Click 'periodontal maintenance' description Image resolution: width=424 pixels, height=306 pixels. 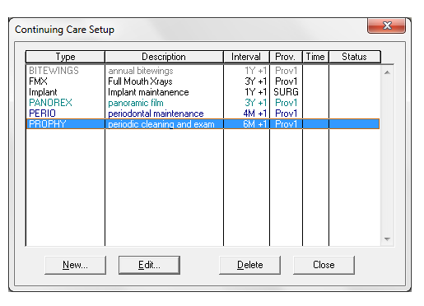156,114
